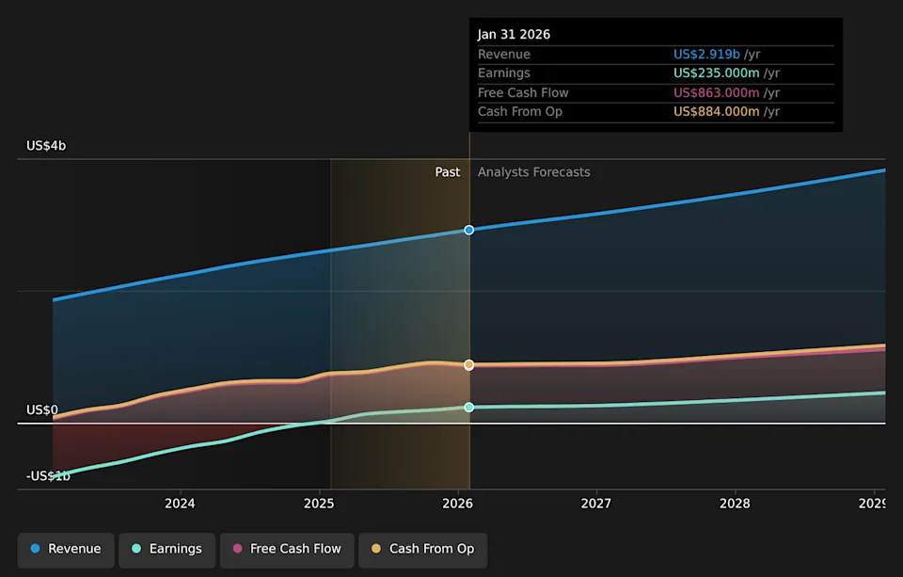Click the 2024 label on the x-axis
The image size is (903, 577).
(x=180, y=504)
